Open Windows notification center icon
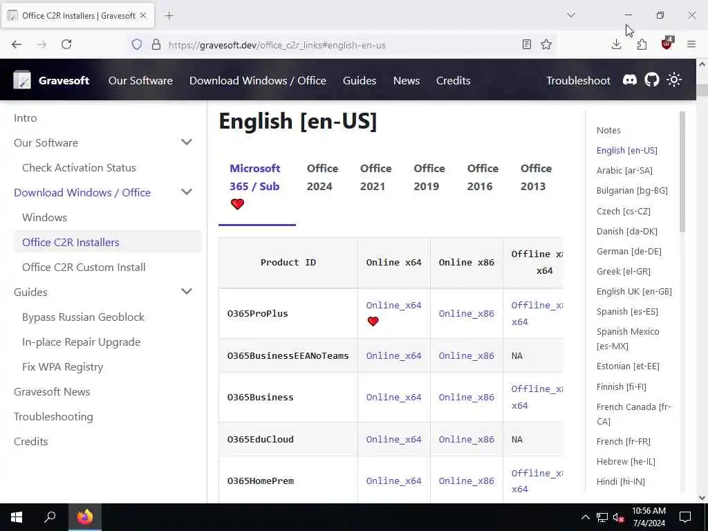The width and height of the screenshot is (708, 531). point(685,517)
